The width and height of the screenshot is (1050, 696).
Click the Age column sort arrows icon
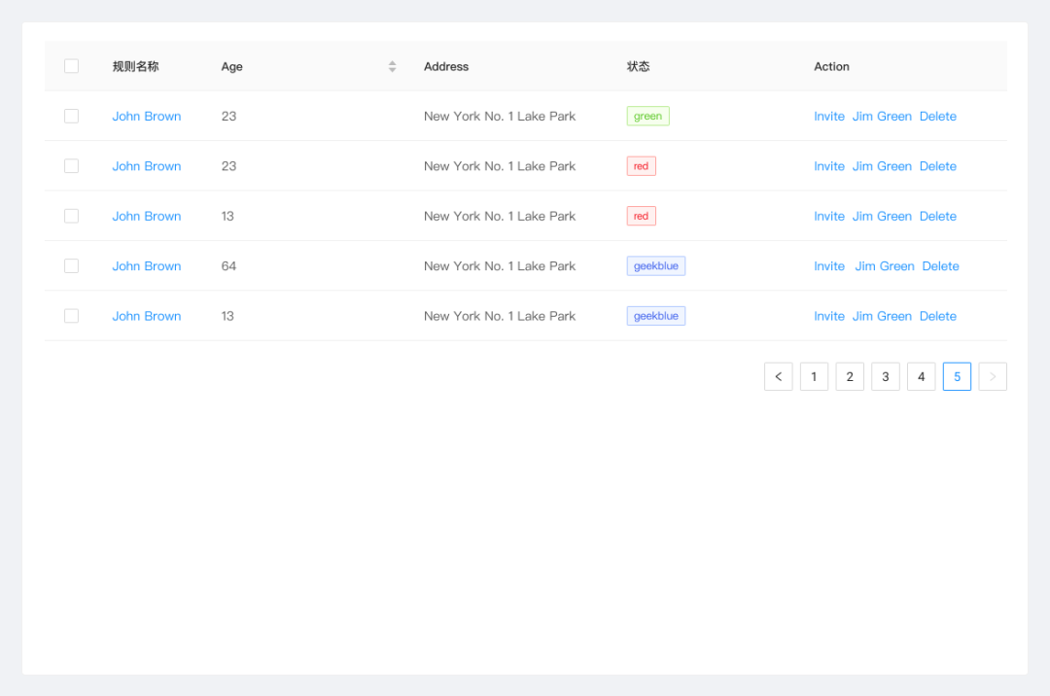(392, 67)
